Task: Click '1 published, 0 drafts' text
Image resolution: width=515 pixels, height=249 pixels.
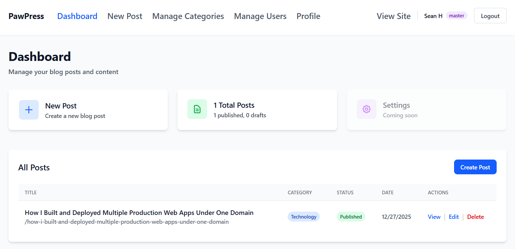Action: point(240,115)
